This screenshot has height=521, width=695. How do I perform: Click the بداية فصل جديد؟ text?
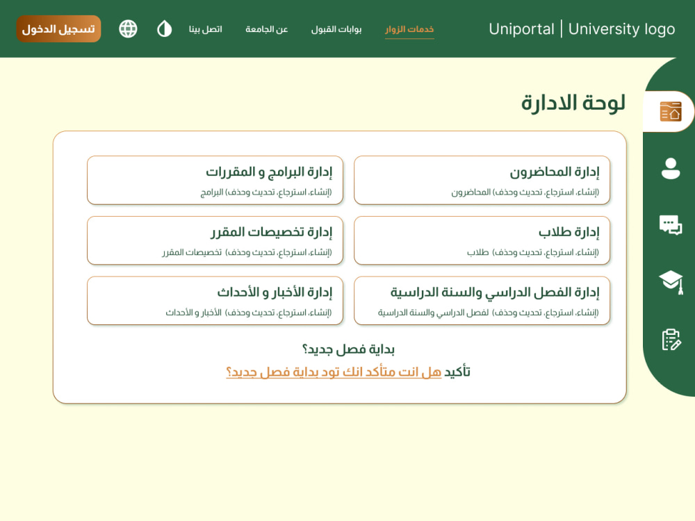[348, 349]
